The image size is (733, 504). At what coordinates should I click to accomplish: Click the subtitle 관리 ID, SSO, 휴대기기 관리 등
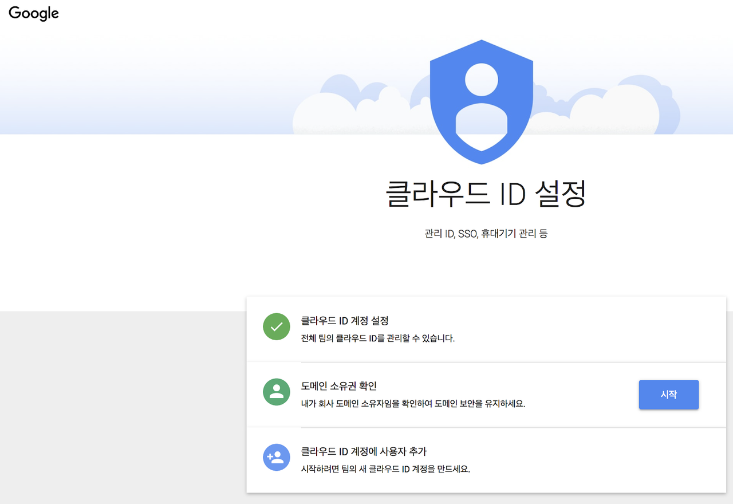[486, 234]
